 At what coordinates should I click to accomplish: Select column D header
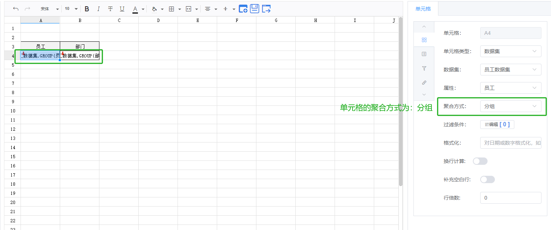click(158, 21)
